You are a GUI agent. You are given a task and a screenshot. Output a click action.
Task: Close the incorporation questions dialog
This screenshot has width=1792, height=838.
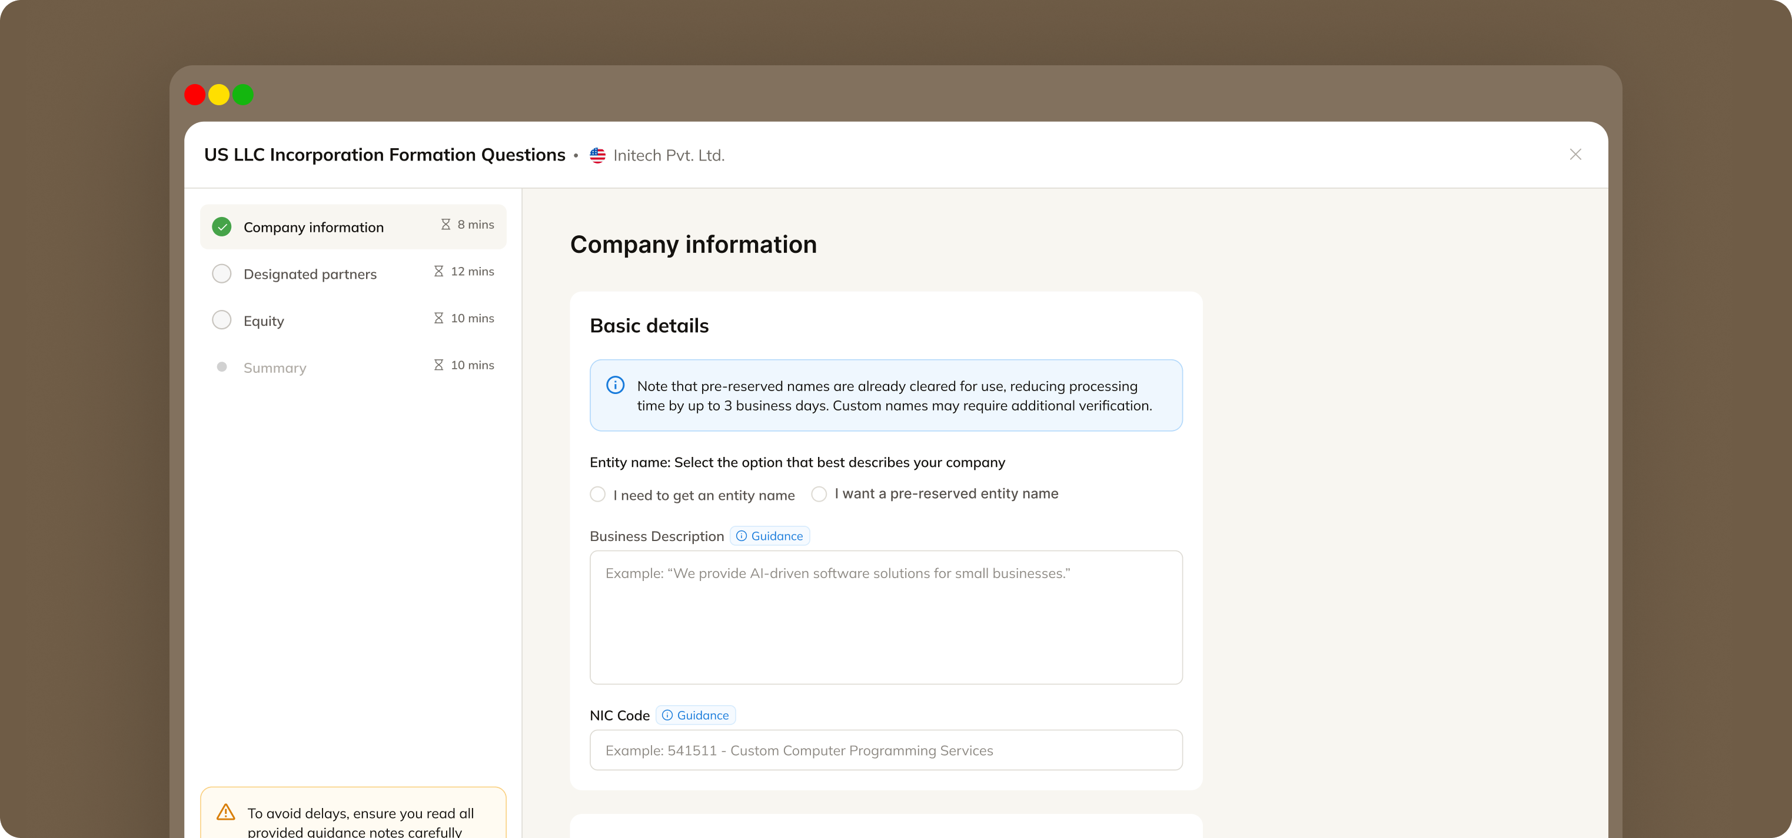pos(1575,154)
